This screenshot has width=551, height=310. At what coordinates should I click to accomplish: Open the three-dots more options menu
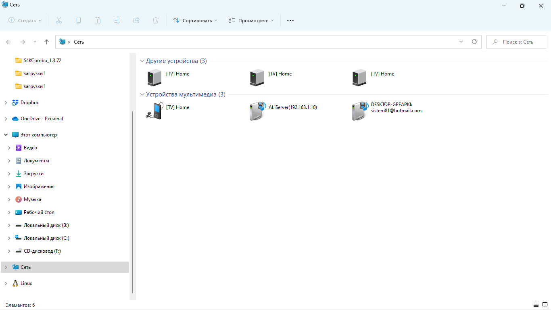pyautogui.click(x=290, y=20)
